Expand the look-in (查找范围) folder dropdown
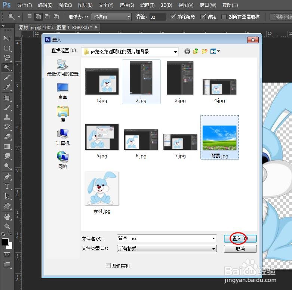 (175, 52)
